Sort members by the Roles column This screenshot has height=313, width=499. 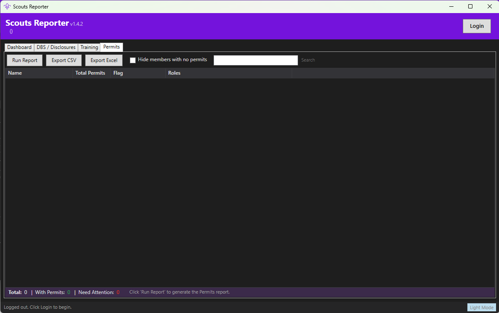174,73
